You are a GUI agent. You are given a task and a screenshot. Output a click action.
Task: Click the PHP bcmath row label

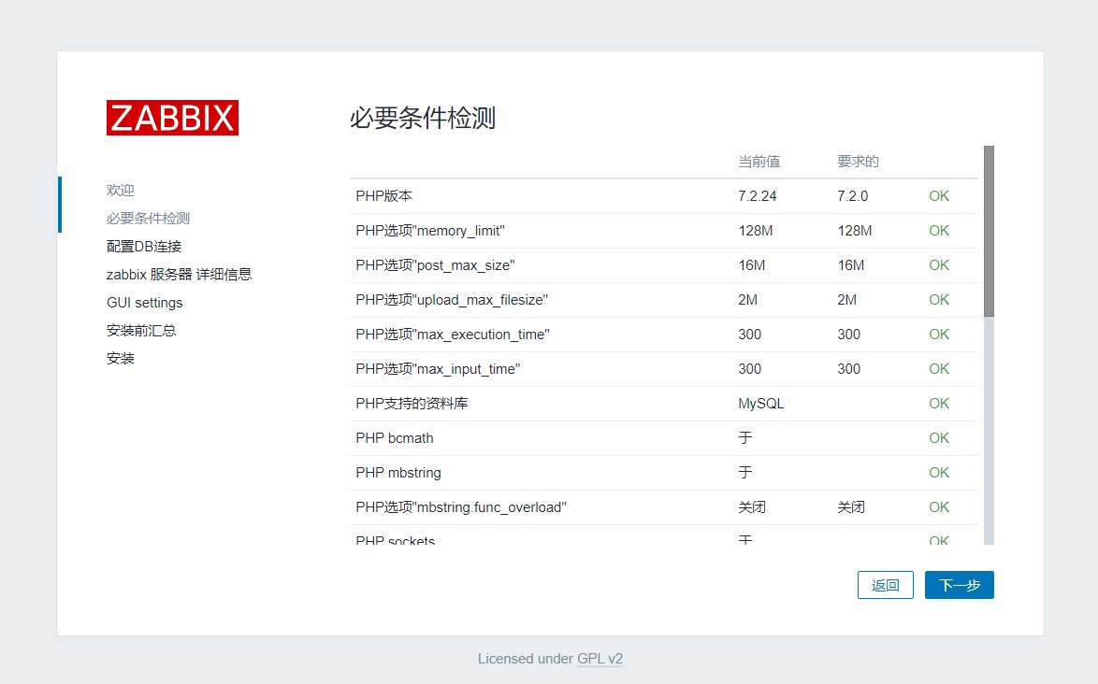click(x=395, y=438)
